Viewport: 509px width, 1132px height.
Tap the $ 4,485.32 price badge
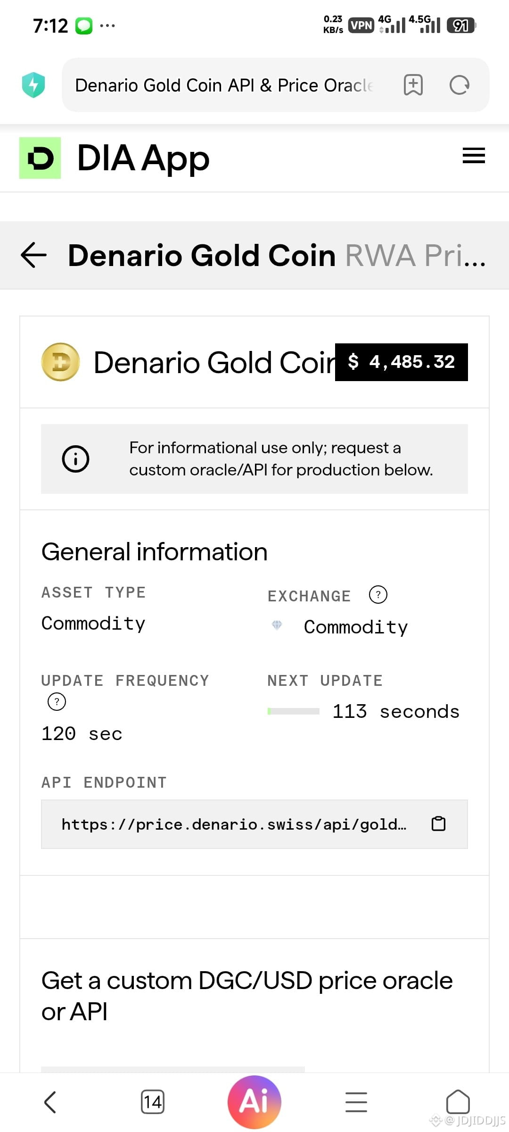[x=402, y=362]
